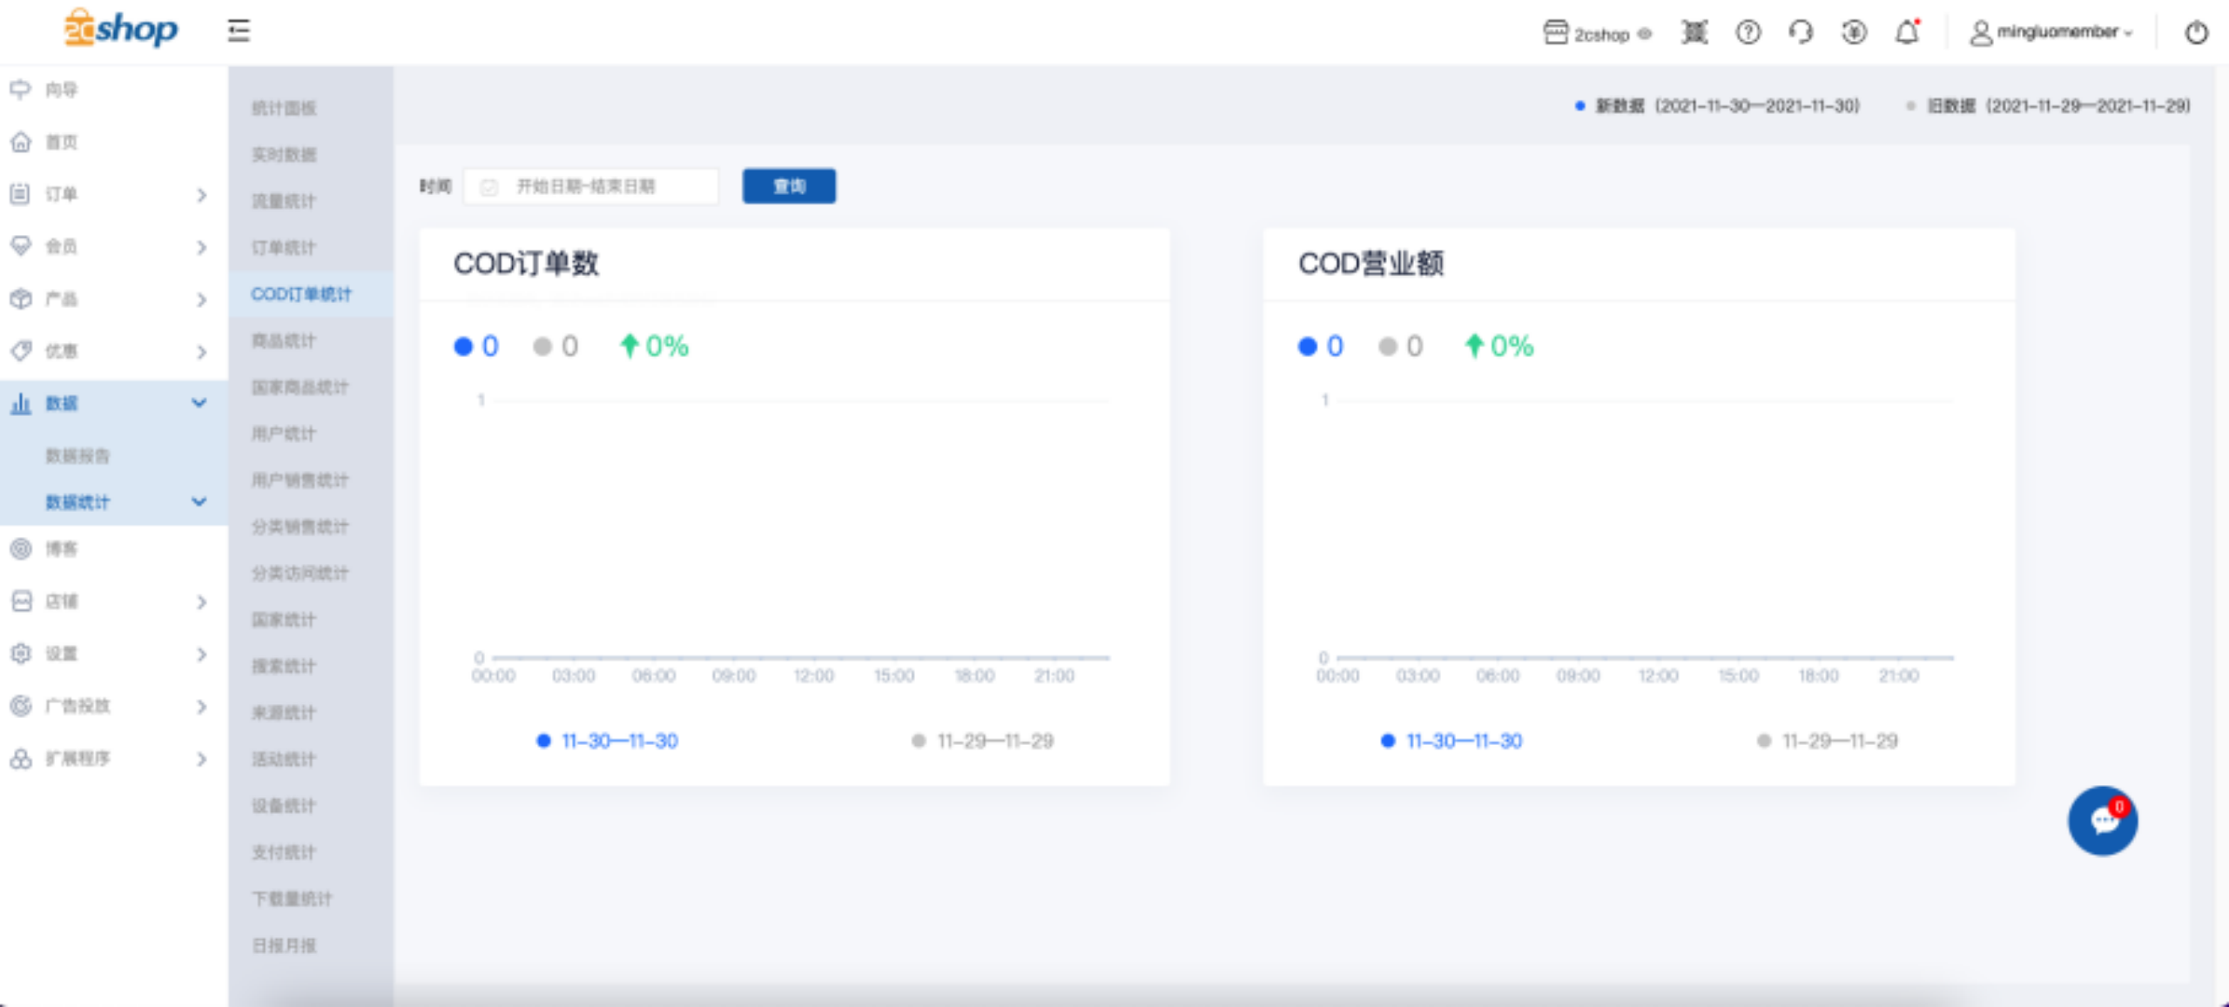Collapse the 数据 menu chevron

199,403
